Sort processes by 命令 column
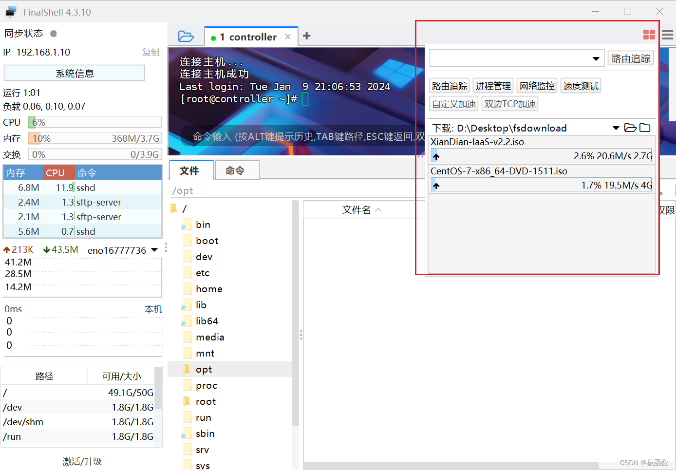The image size is (676, 471). [118, 173]
